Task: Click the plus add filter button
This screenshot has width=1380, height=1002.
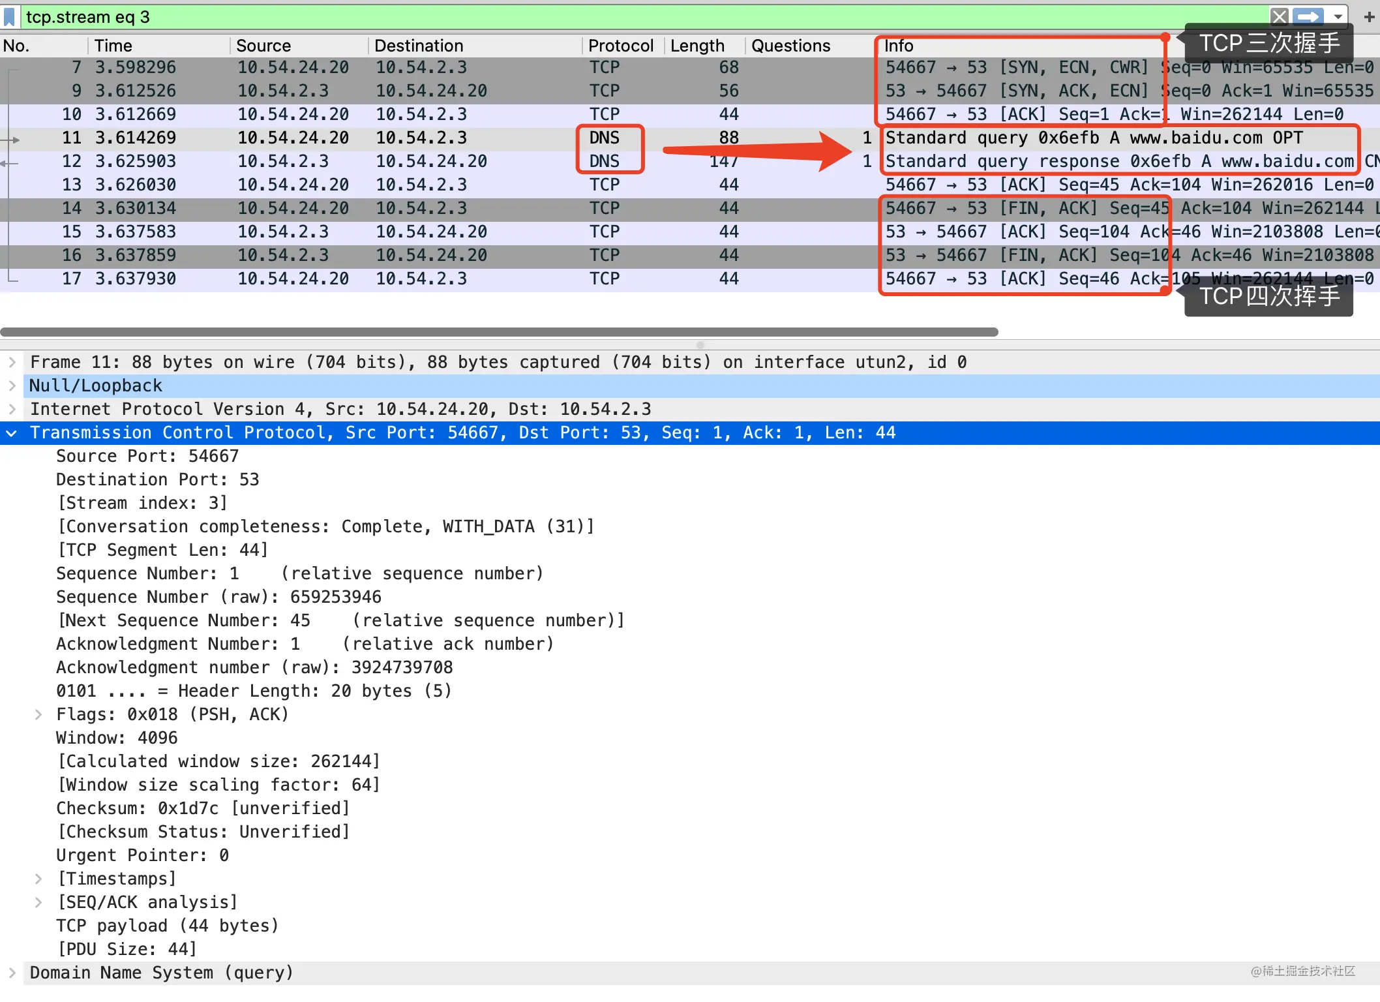Action: tap(1369, 17)
